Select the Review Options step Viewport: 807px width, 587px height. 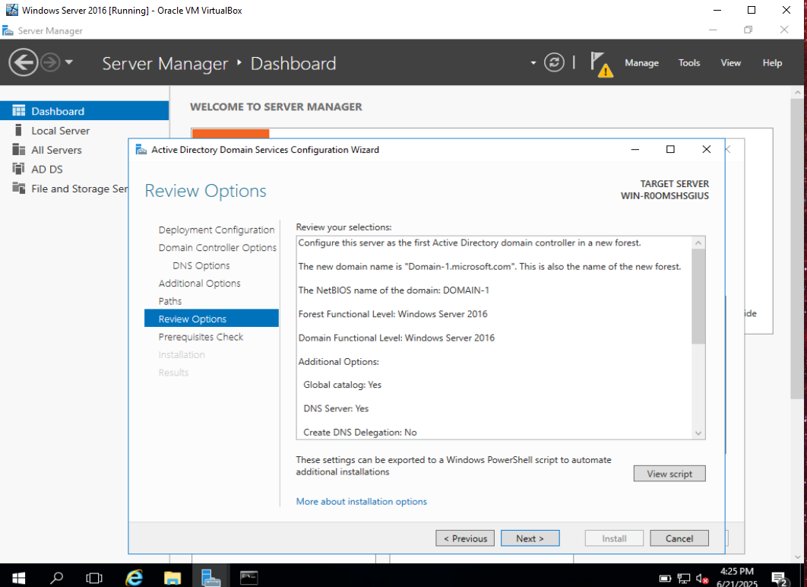(211, 319)
